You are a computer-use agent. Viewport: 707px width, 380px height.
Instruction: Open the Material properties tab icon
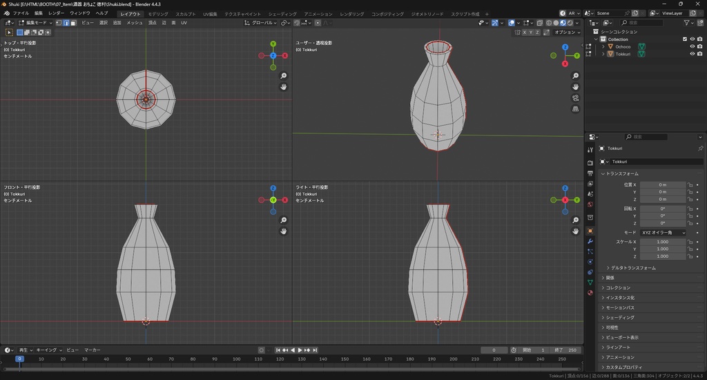click(x=590, y=292)
